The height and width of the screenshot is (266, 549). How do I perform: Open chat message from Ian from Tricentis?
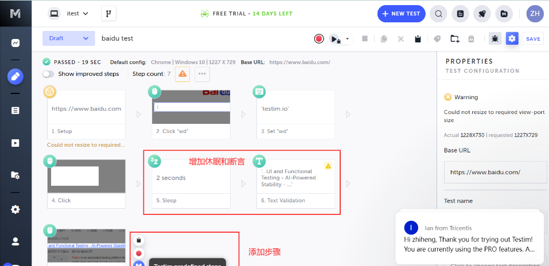(469, 238)
